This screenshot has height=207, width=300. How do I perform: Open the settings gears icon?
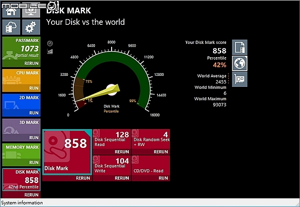click(31, 27)
